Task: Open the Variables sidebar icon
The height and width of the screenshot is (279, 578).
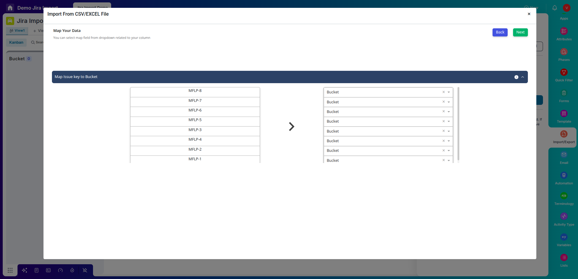Action: 564,237
